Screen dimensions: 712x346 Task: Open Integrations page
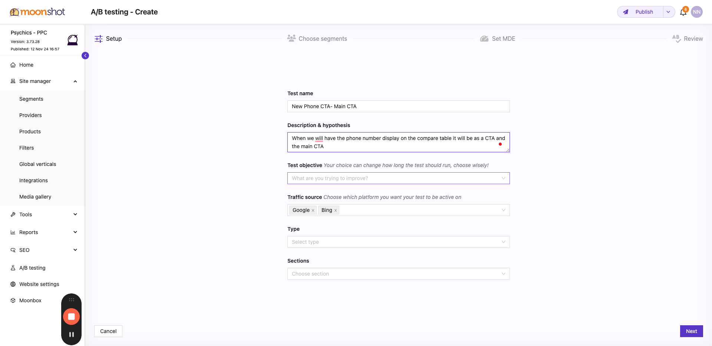coord(33,180)
